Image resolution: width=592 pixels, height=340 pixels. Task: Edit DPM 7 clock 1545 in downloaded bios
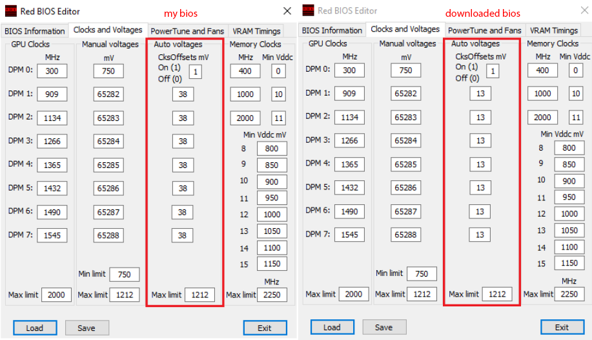pyautogui.click(x=350, y=235)
